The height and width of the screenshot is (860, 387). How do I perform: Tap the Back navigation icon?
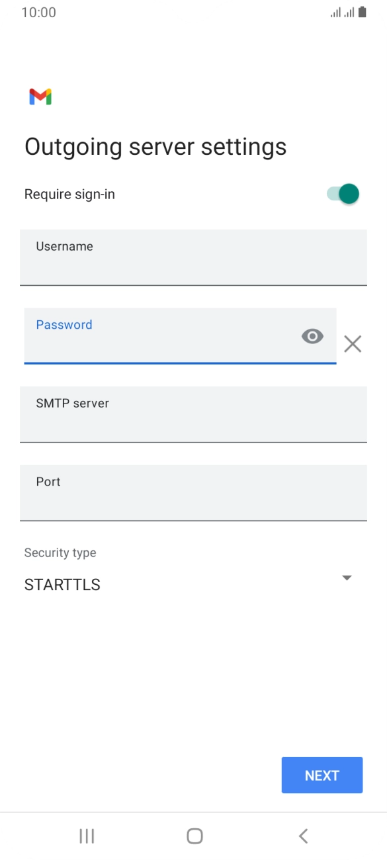pyautogui.click(x=302, y=836)
